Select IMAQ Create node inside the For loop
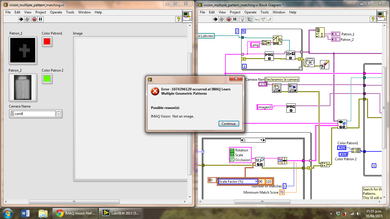Screen dimensions: 390x219 269,56
